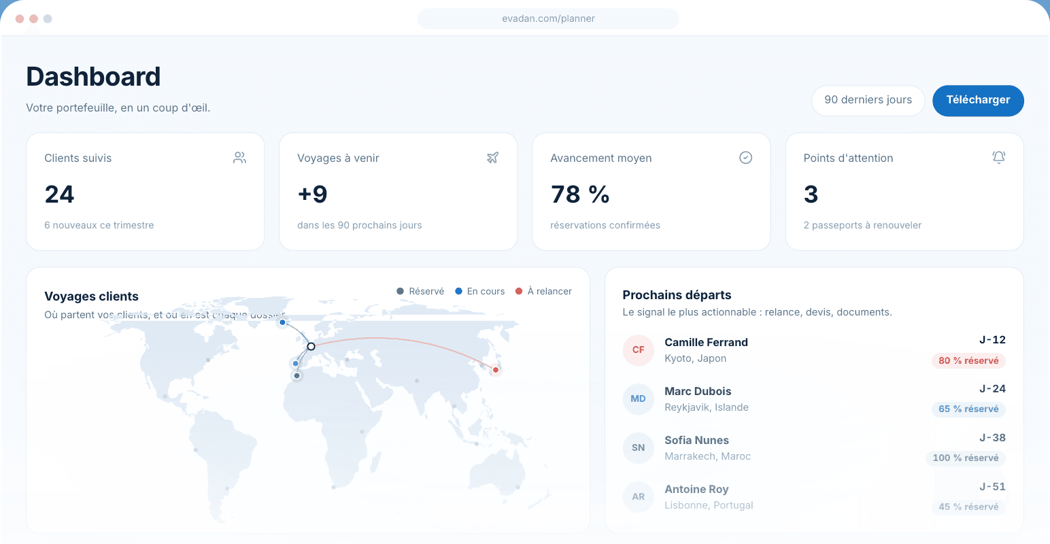Screen dimensions: 1050x544
Task: Click the Dashboard page title
Action: click(93, 77)
